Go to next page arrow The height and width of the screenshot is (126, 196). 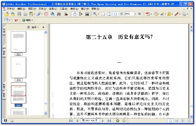[x=103, y=121]
